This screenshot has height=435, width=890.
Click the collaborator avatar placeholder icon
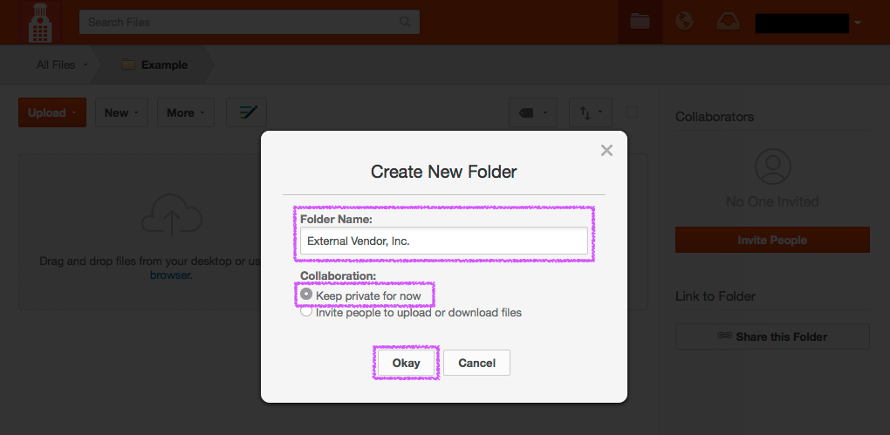(772, 167)
